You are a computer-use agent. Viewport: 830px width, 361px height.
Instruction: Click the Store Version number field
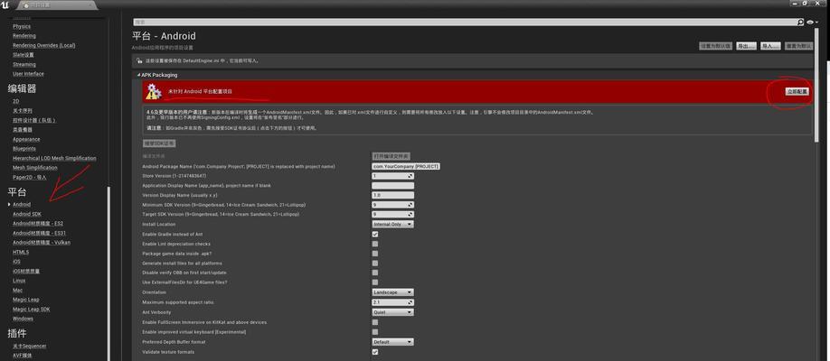click(392, 176)
